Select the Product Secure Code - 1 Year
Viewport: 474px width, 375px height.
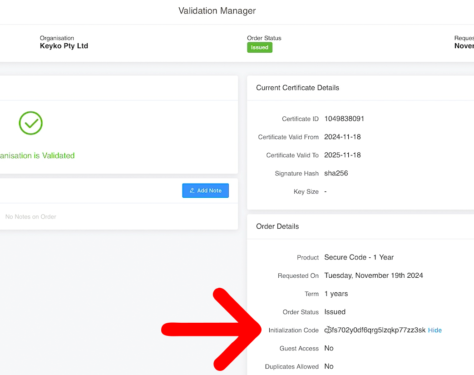pyautogui.click(x=359, y=257)
